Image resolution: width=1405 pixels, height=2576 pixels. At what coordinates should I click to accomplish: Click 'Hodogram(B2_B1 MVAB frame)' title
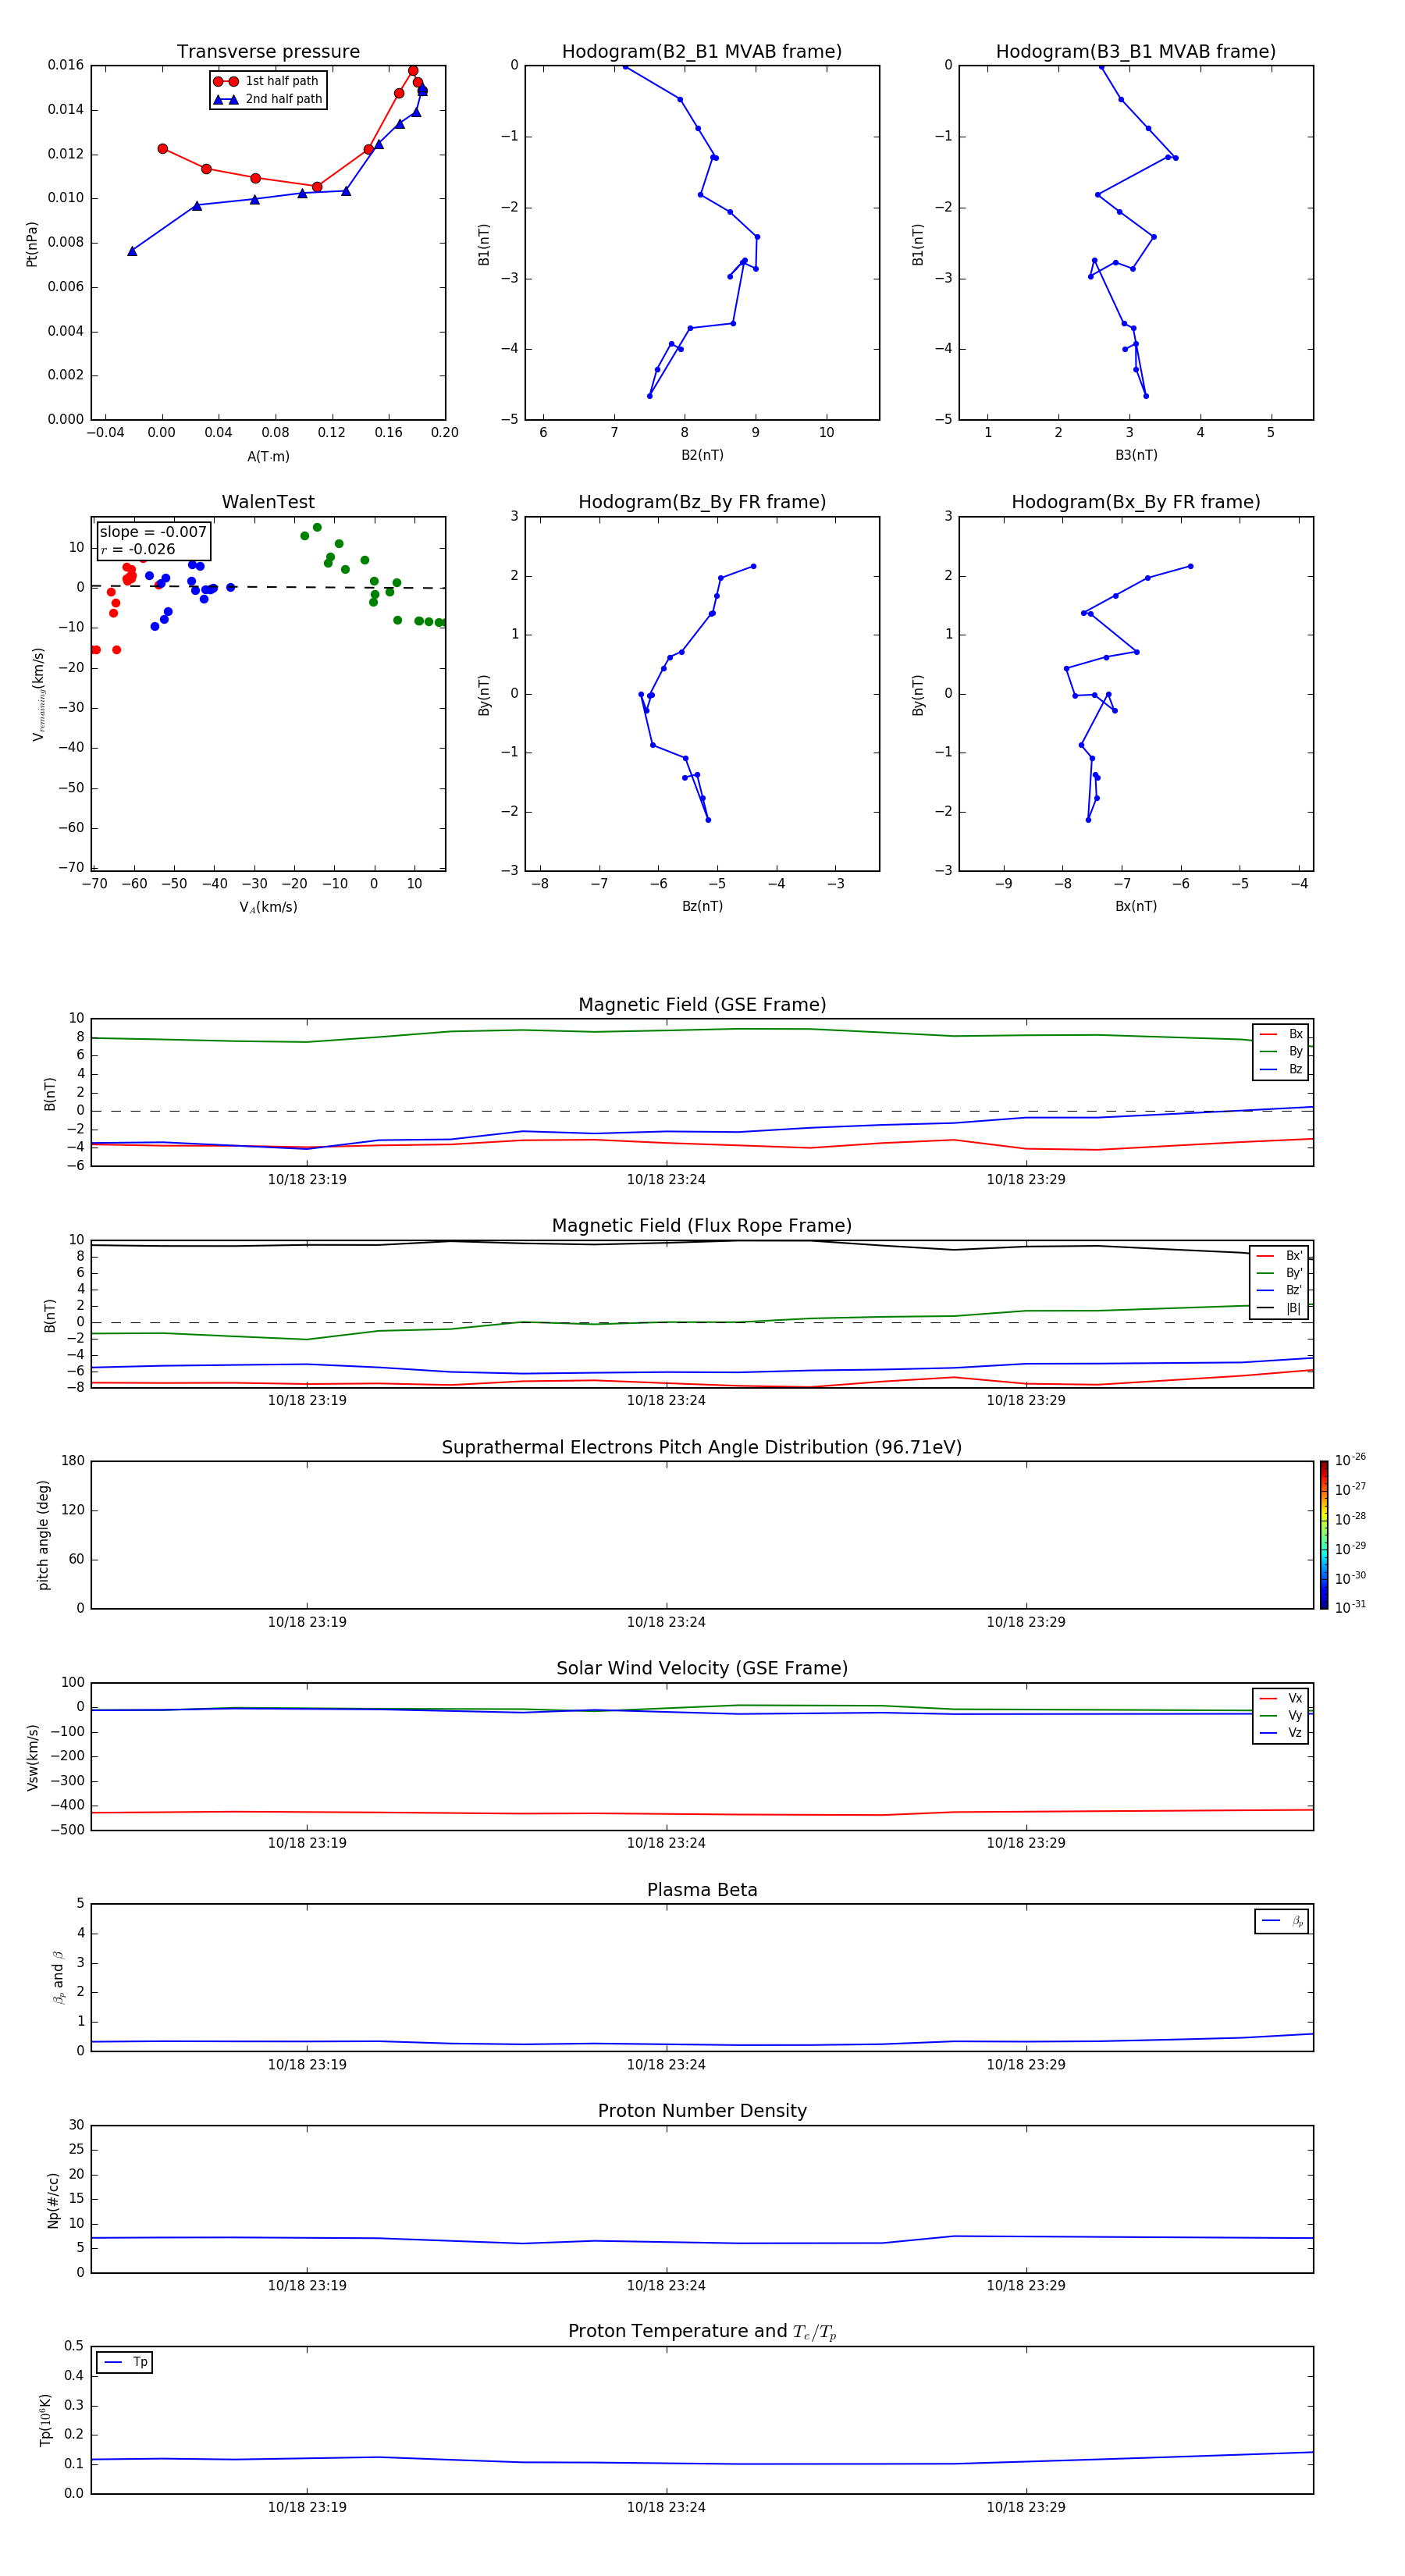(702, 52)
